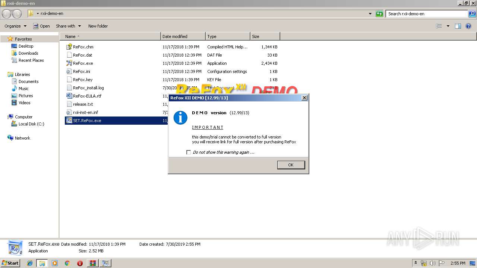Select Favorites in navigation pane
This screenshot has height=268, width=477.
coord(23,39)
